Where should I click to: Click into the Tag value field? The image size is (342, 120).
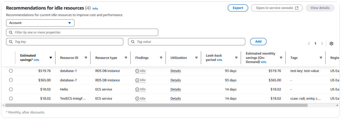[x=186, y=42]
